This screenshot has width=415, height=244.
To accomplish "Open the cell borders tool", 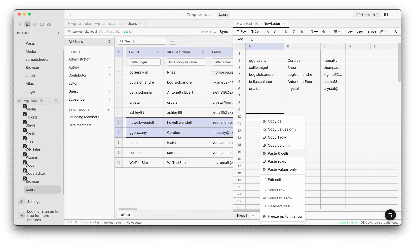I will (x=335, y=32).
